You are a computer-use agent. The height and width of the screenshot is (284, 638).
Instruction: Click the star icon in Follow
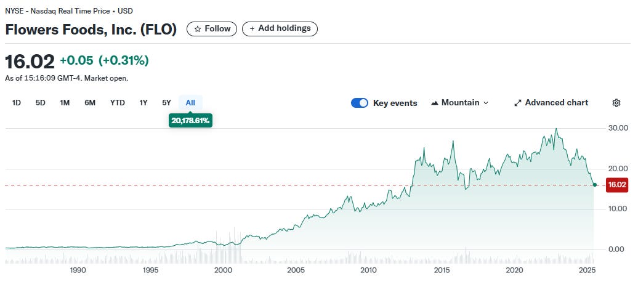[x=198, y=29]
